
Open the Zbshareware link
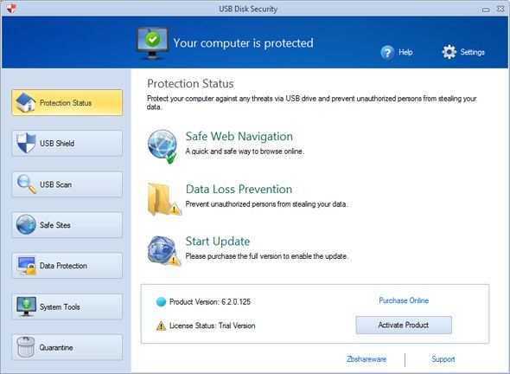point(367,359)
